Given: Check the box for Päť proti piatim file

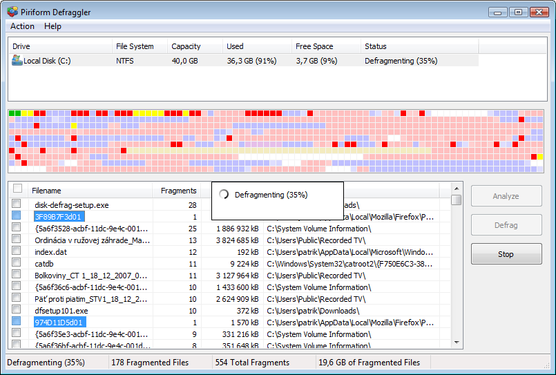Looking at the screenshot, I should [x=17, y=298].
